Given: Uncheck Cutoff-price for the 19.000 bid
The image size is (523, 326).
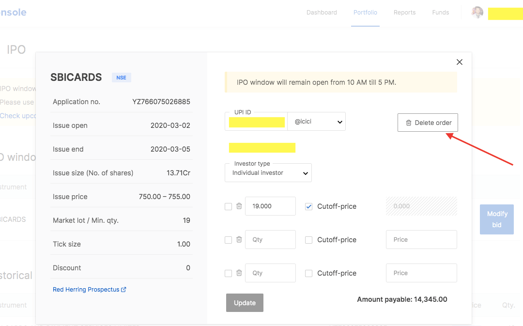Looking at the screenshot, I should click(x=308, y=206).
